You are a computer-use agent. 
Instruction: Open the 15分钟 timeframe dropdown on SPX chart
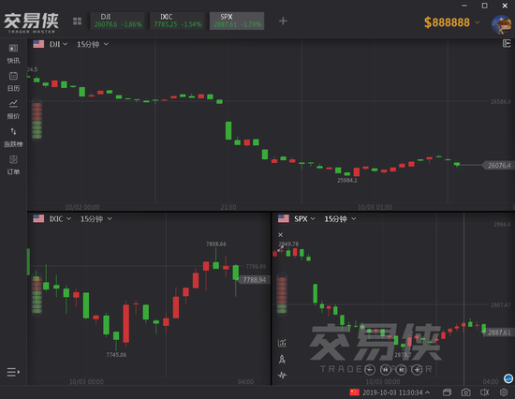click(x=340, y=219)
